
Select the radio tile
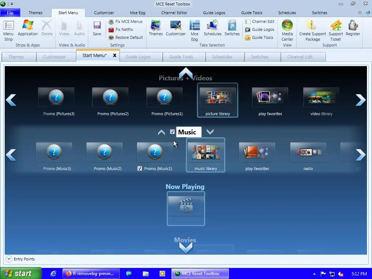(x=308, y=157)
